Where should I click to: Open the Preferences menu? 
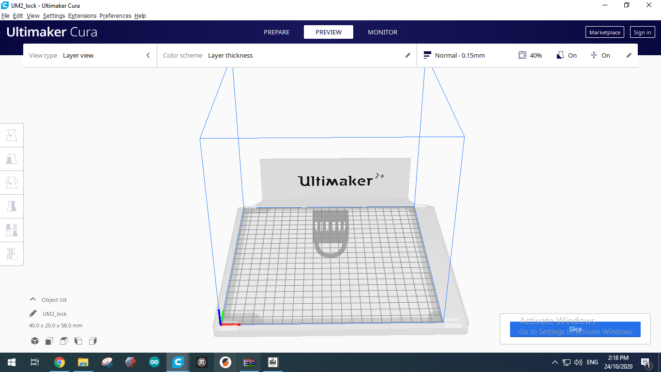115,15
